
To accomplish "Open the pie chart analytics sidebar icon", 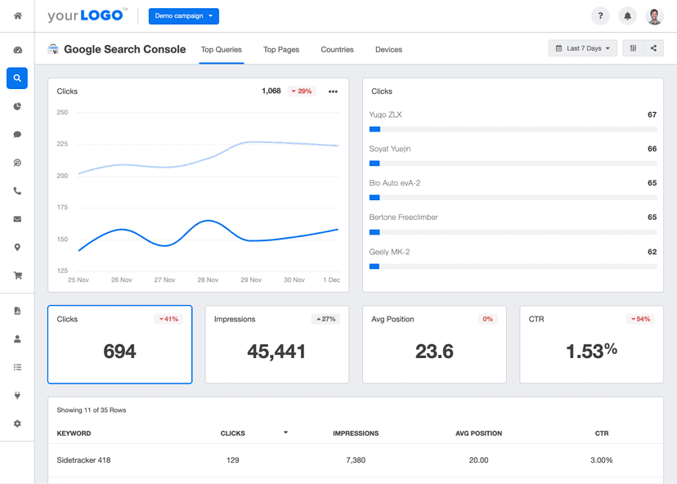I will (16, 105).
